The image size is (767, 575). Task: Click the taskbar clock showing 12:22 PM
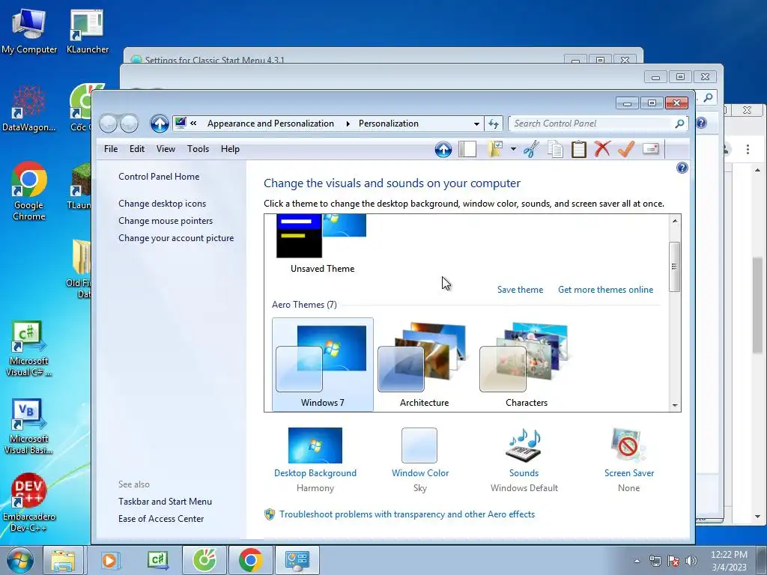tap(729, 561)
